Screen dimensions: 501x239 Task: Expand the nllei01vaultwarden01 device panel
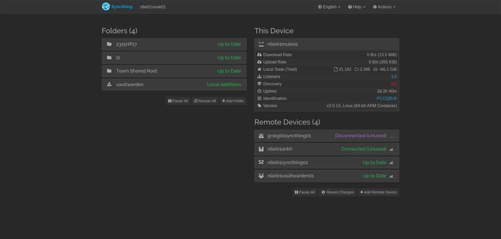click(x=327, y=176)
